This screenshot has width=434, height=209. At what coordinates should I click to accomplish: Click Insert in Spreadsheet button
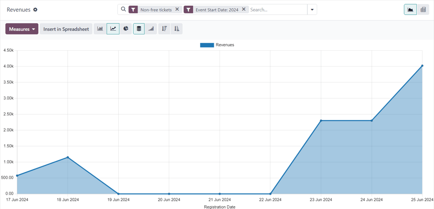pyautogui.click(x=66, y=29)
